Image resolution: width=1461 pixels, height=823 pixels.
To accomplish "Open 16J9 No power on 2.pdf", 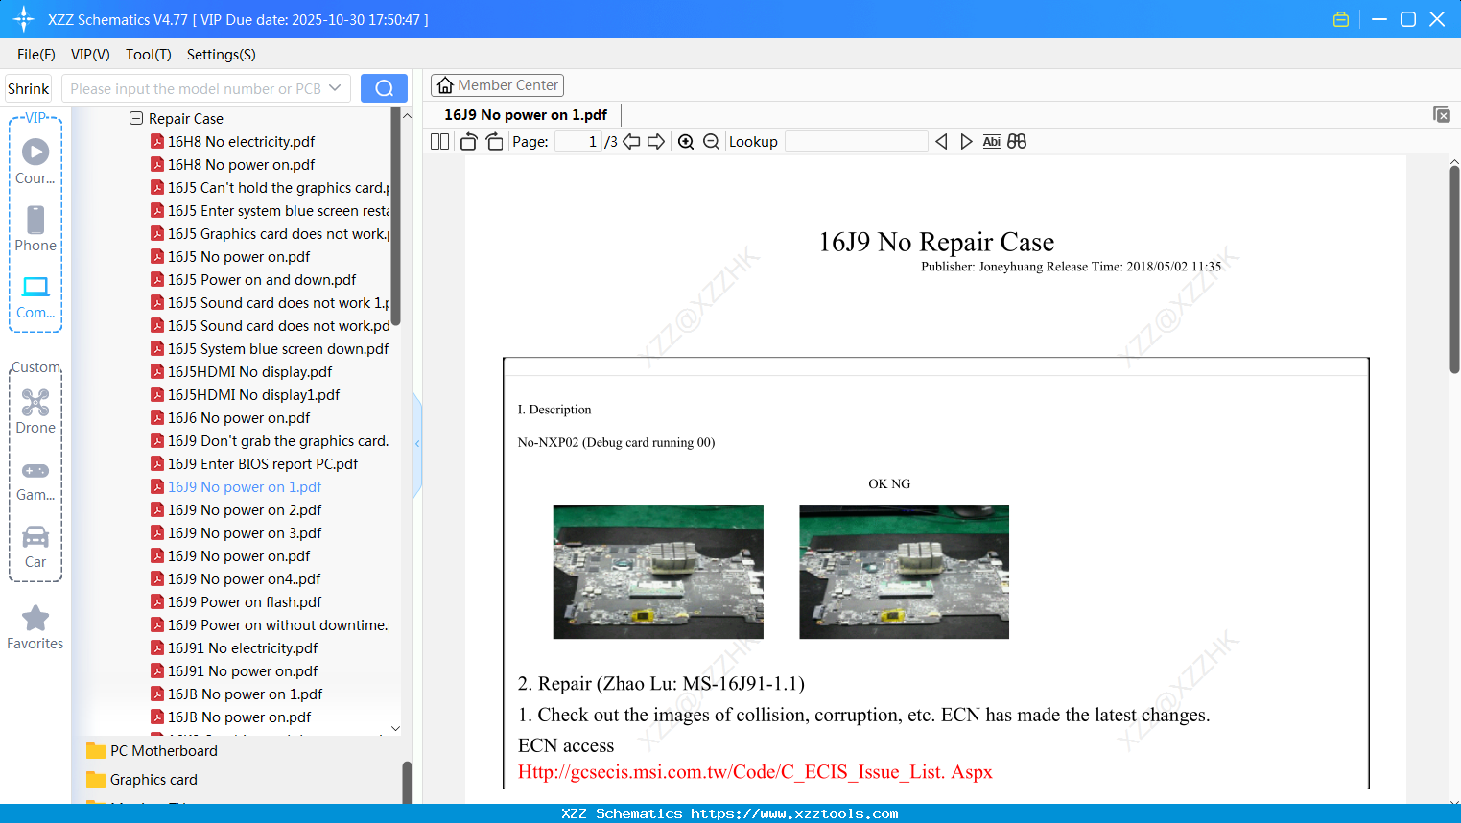I will pos(245,510).
